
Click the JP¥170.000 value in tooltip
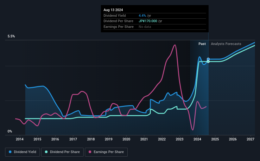(148, 21)
